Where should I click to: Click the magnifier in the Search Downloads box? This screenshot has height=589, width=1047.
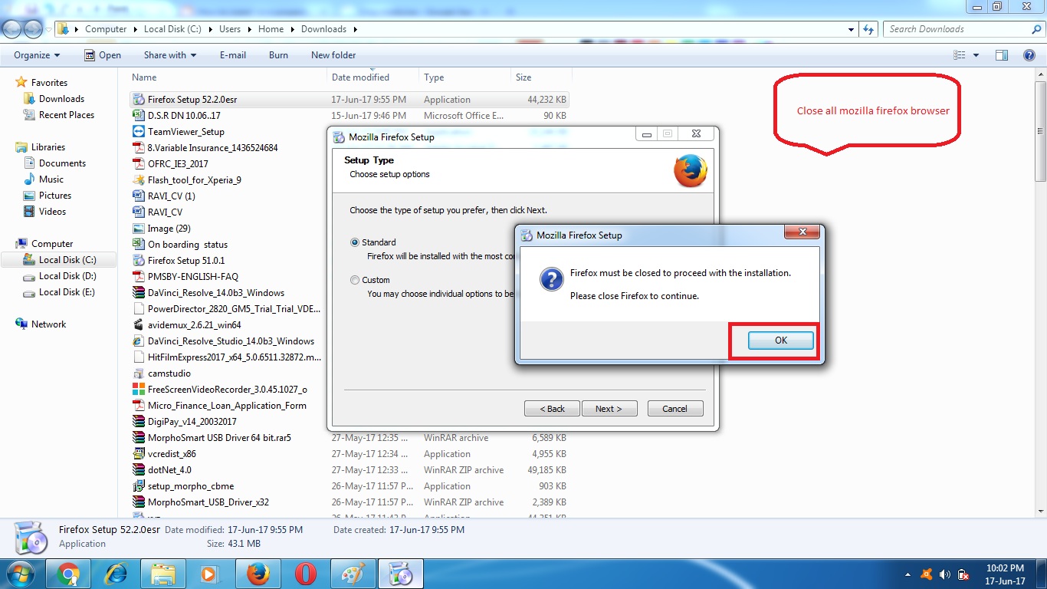[1036, 28]
